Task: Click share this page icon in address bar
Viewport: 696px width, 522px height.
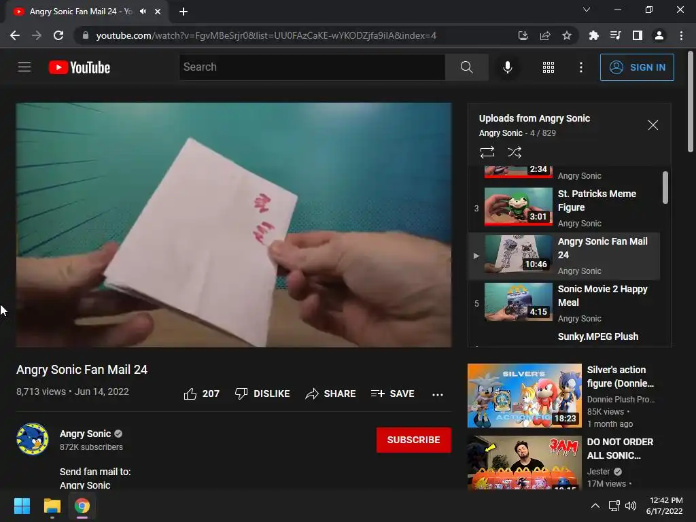Action: (x=544, y=35)
